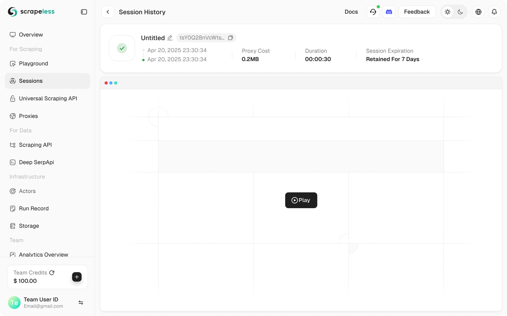Go back with the chevron button
This screenshot has width=507, height=316.
click(x=108, y=12)
